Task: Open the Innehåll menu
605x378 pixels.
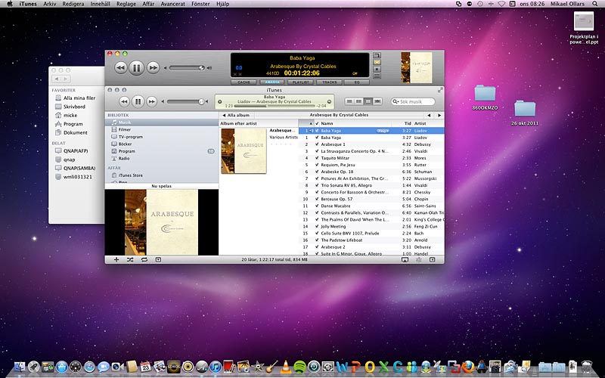Action: [x=100, y=4]
